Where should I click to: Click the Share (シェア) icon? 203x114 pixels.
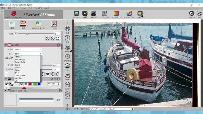[199, 13]
